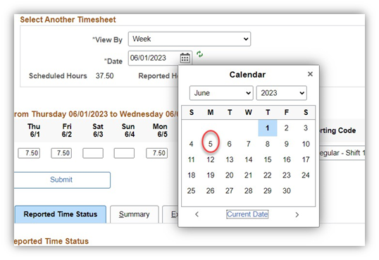Click the Current Date link
This screenshot has height=260, width=379.
(247, 214)
